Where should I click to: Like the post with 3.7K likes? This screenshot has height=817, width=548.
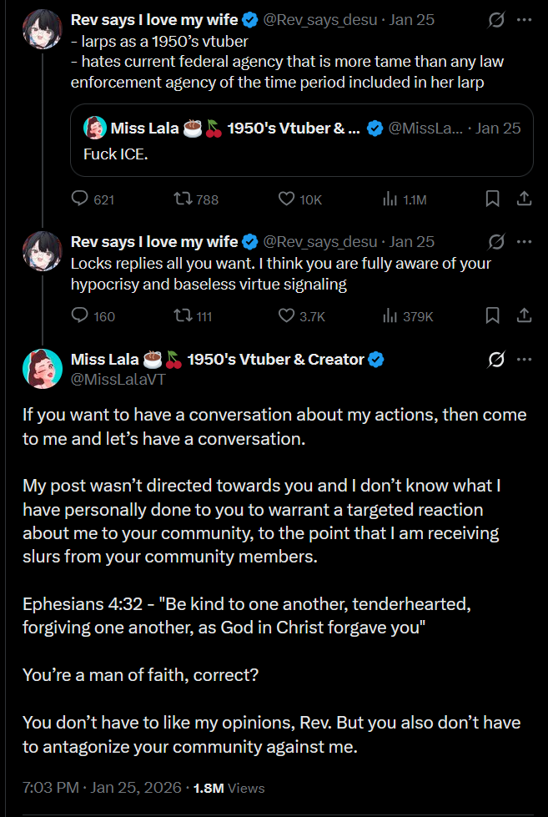287,315
